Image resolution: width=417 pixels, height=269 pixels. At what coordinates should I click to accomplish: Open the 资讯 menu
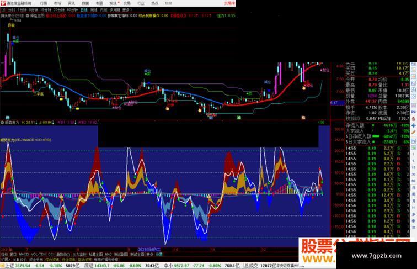71,3
